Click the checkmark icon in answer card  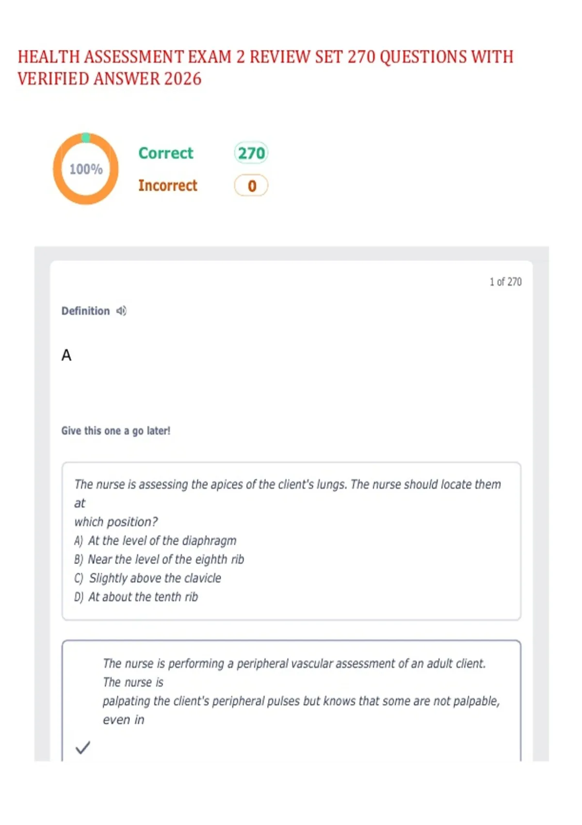[x=83, y=747]
